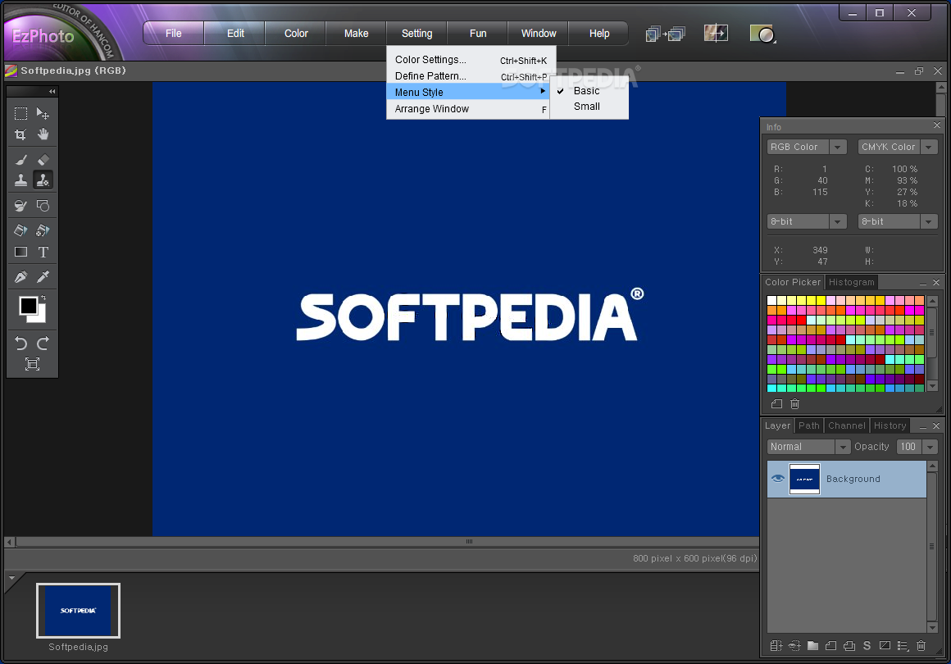Choose Basic menu style option
This screenshot has width=951, height=664.
[586, 91]
